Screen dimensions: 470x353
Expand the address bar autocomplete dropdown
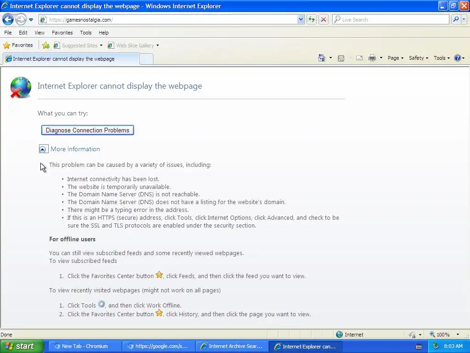301,20
